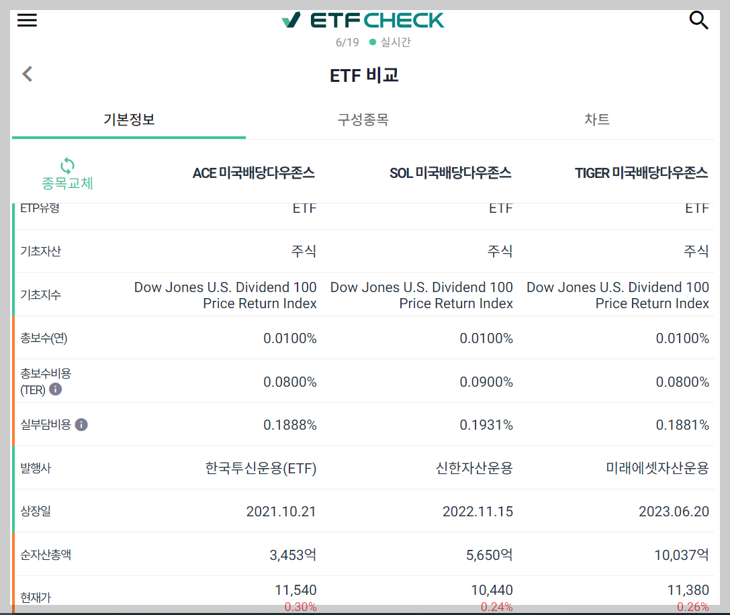The image size is (730, 615).
Task: Open the search magnifier icon
Action: point(698,21)
